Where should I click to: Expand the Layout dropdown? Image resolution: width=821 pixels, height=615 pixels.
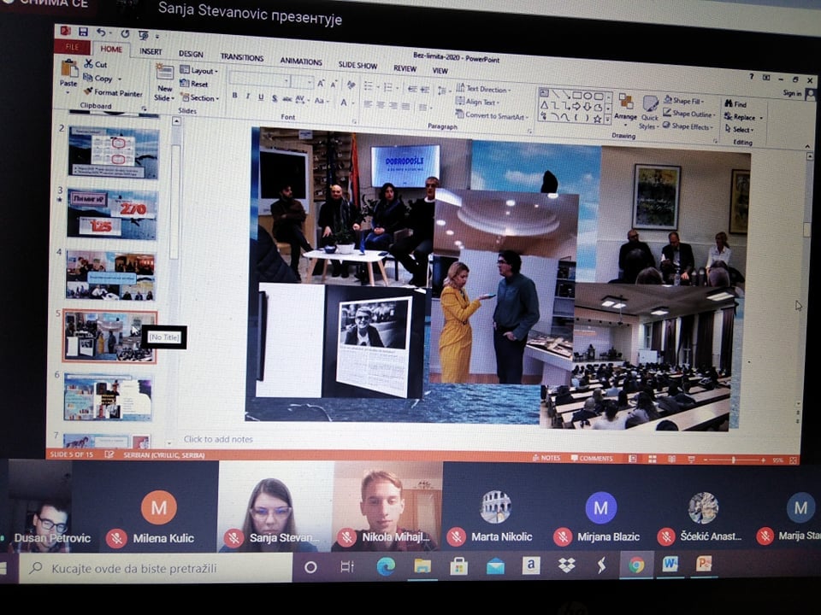tap(199, 71)
